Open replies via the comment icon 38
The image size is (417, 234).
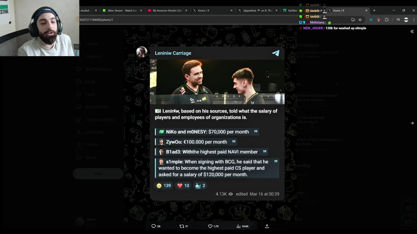coord(156,226)
